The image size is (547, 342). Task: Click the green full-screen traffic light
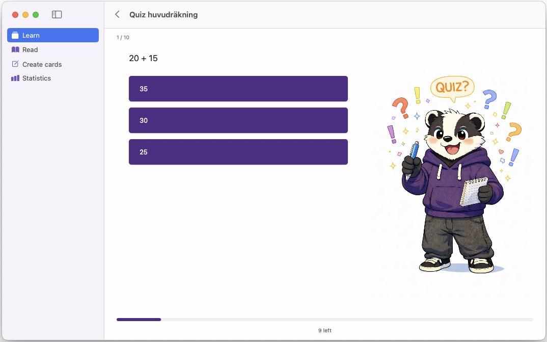[35, 15]
